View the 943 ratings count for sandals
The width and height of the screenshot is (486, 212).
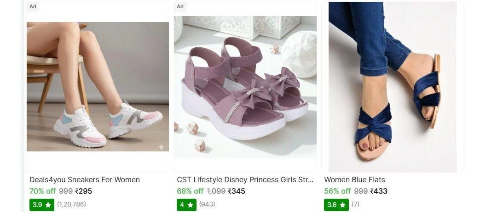[x=207, y=204]
